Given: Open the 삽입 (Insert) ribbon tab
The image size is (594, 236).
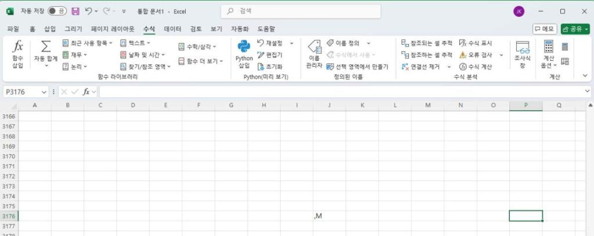Looking at the screenshot, I should pos(50,28).
